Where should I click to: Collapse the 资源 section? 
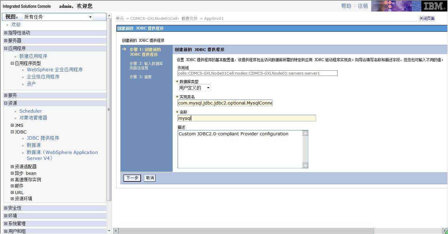click(x=6, y=103)
